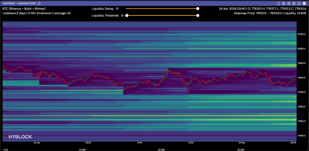Open heatmap settings gear
The width and height of the screenshot is (309, 151).
[289, 3]
